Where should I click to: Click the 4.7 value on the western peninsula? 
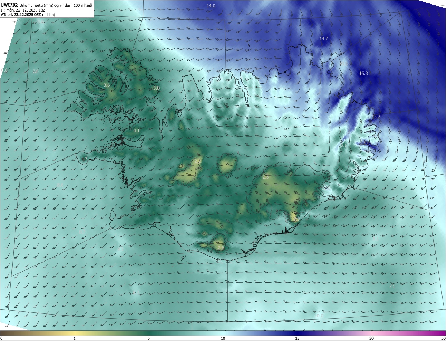pyautogui.click(x=84, y=159)
